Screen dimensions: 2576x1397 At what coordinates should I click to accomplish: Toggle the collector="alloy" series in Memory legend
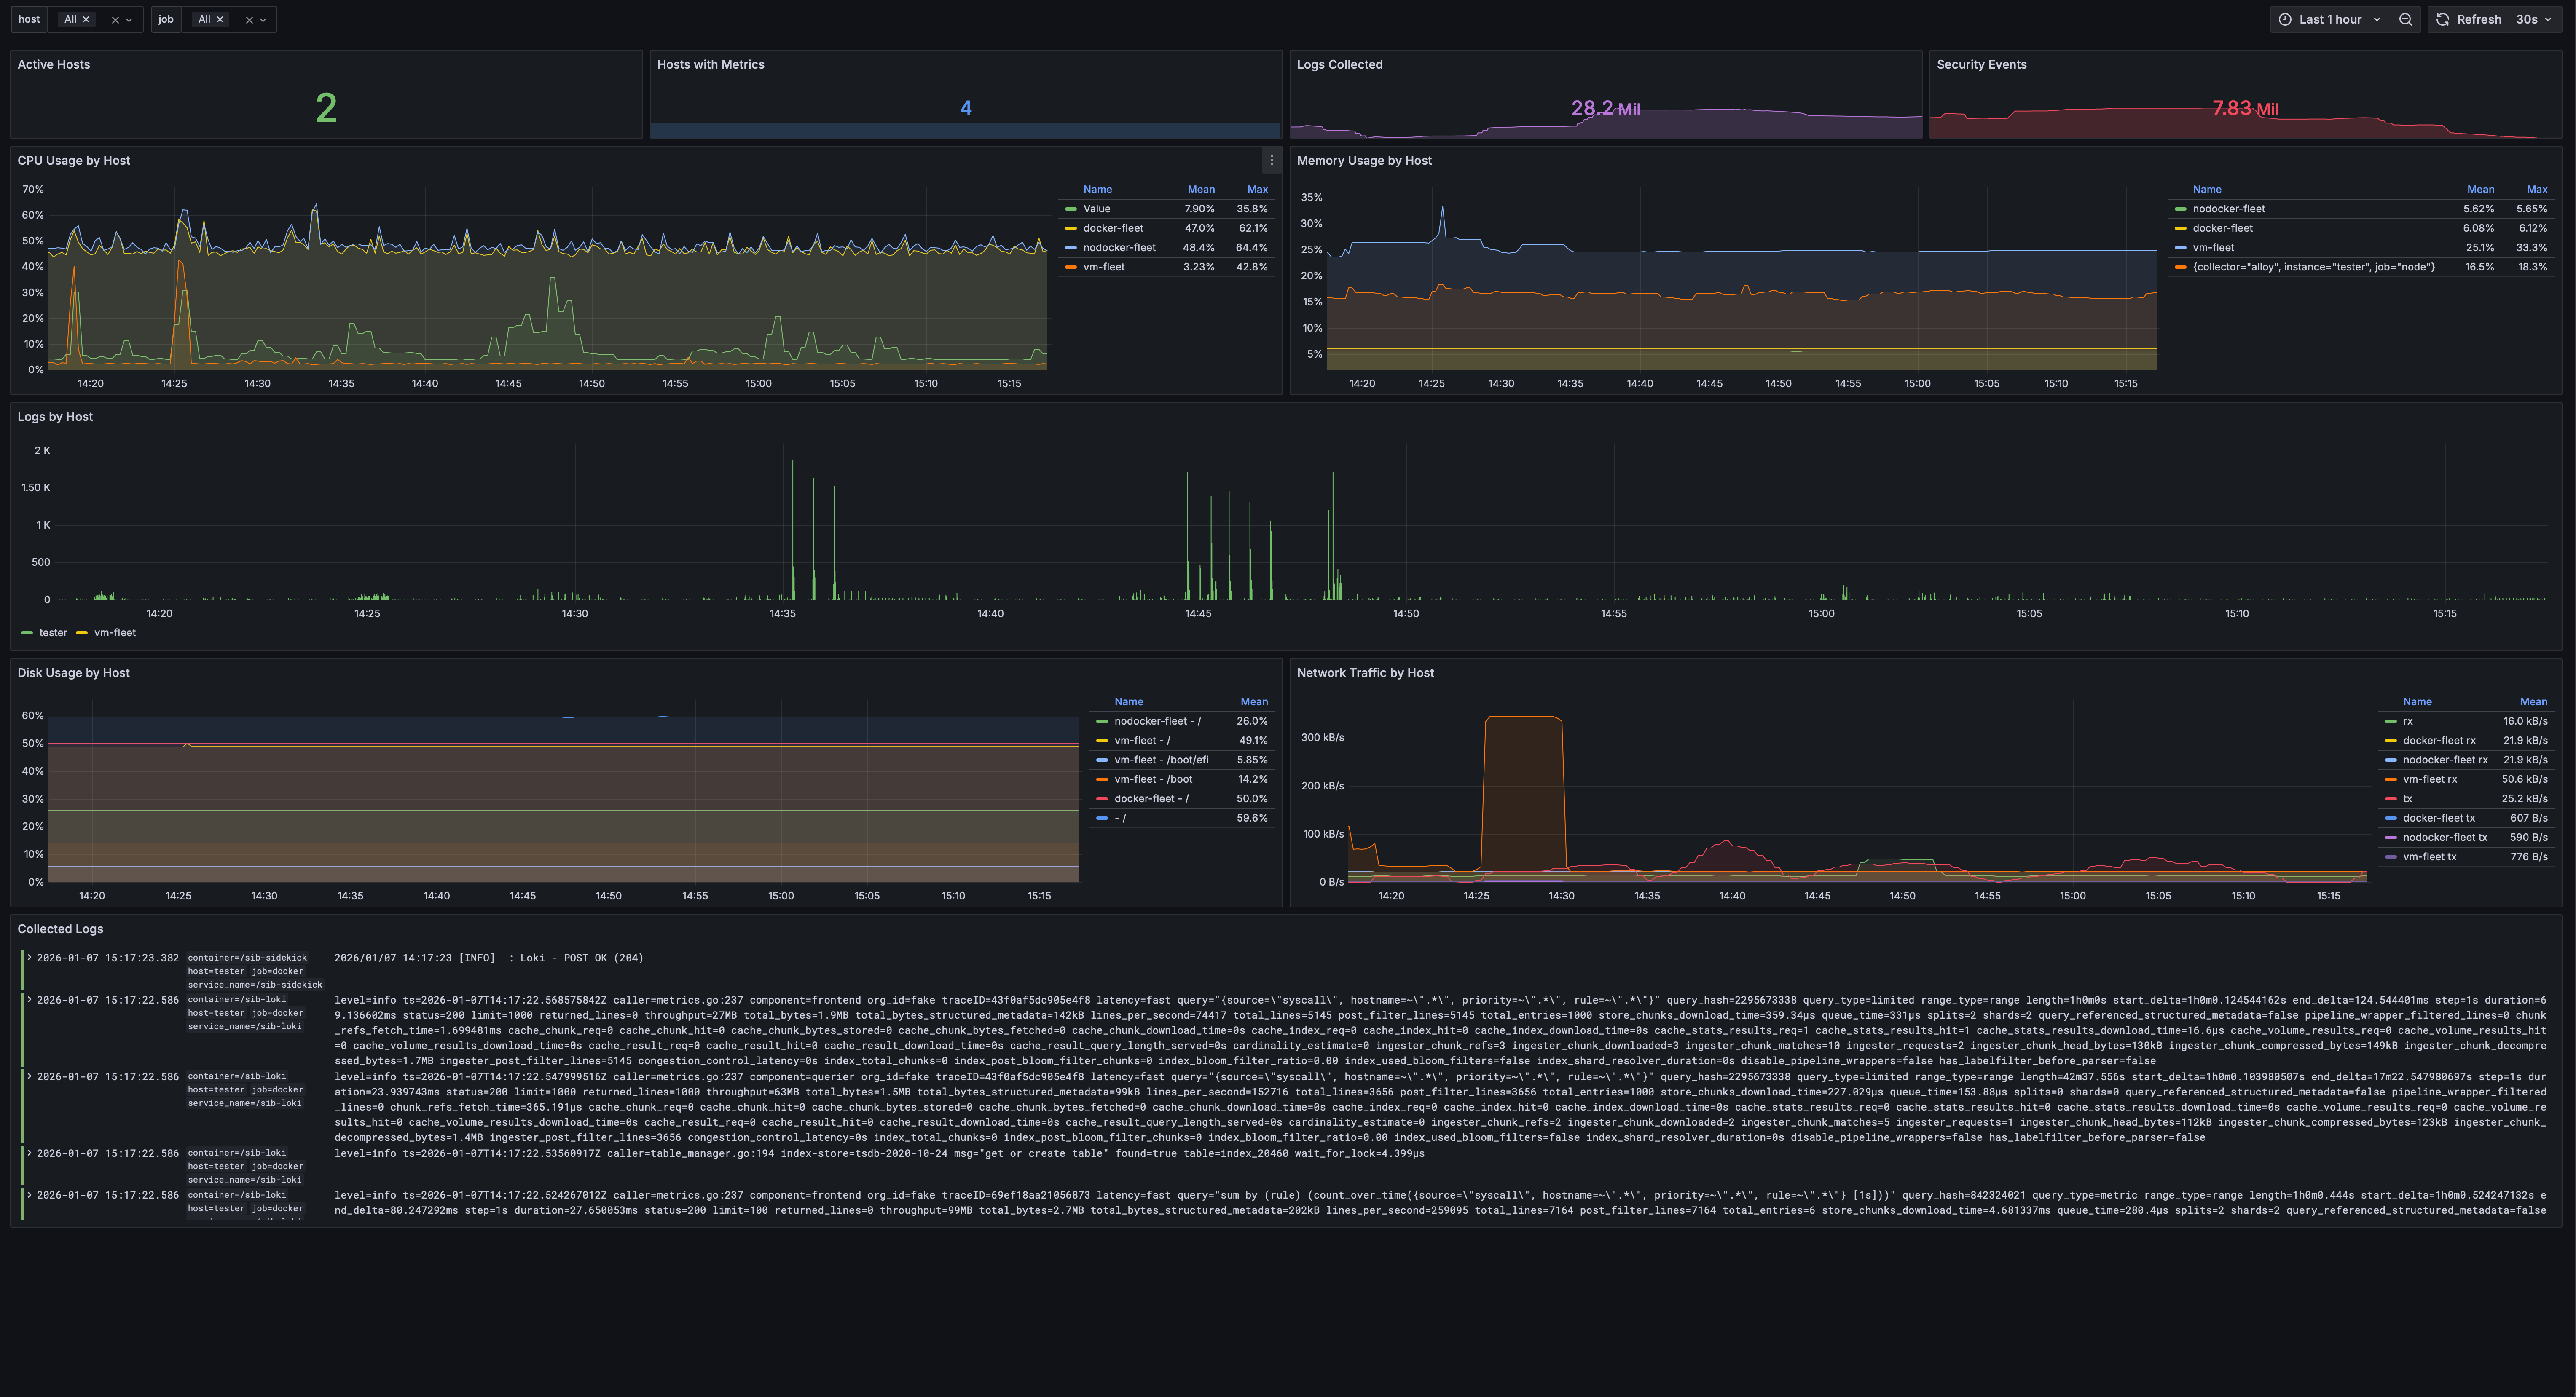(2313, 267)
